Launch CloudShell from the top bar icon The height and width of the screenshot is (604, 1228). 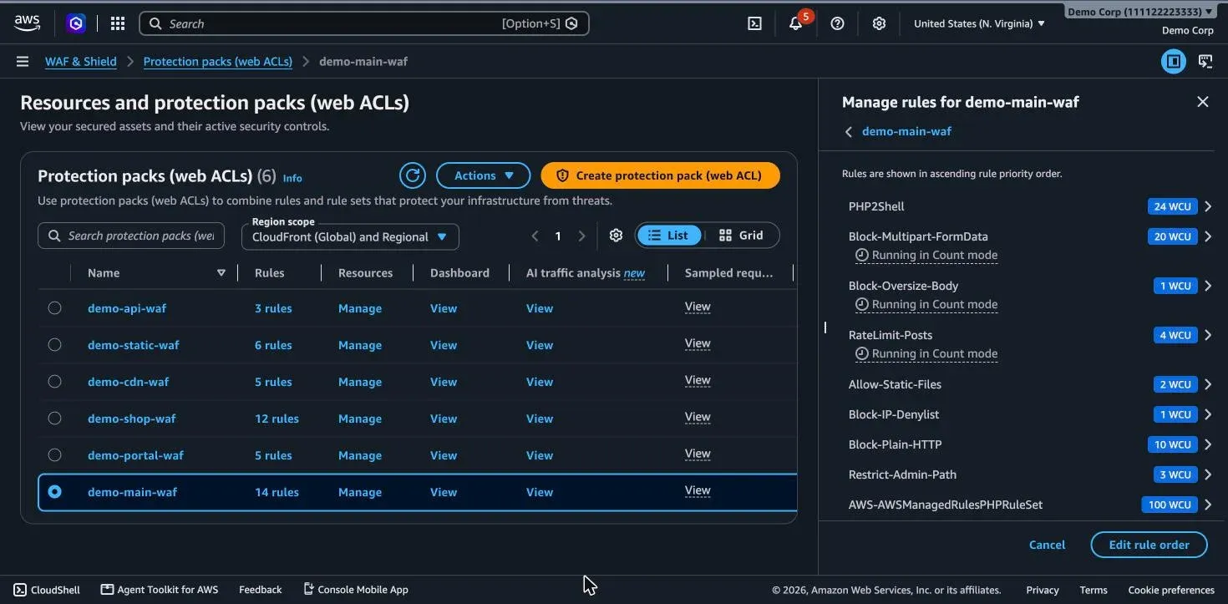[x=754, y=23]
